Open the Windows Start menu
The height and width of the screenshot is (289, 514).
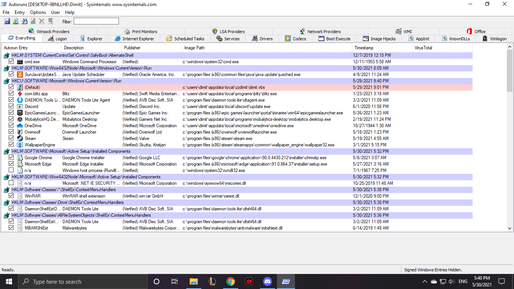pos(9,281)
